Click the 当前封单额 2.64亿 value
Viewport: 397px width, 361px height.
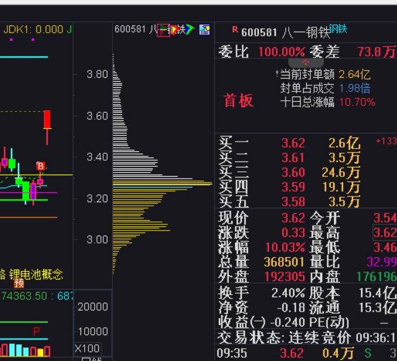pyautogui.click(x=354, y=74)
